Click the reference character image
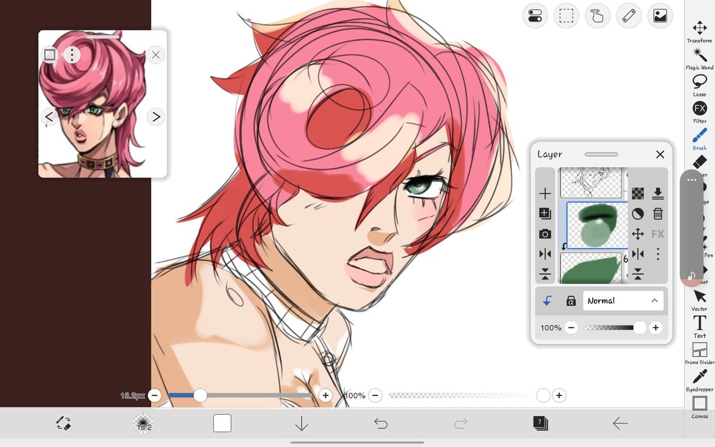The image size is (715, 447). [x=102, y=104]
